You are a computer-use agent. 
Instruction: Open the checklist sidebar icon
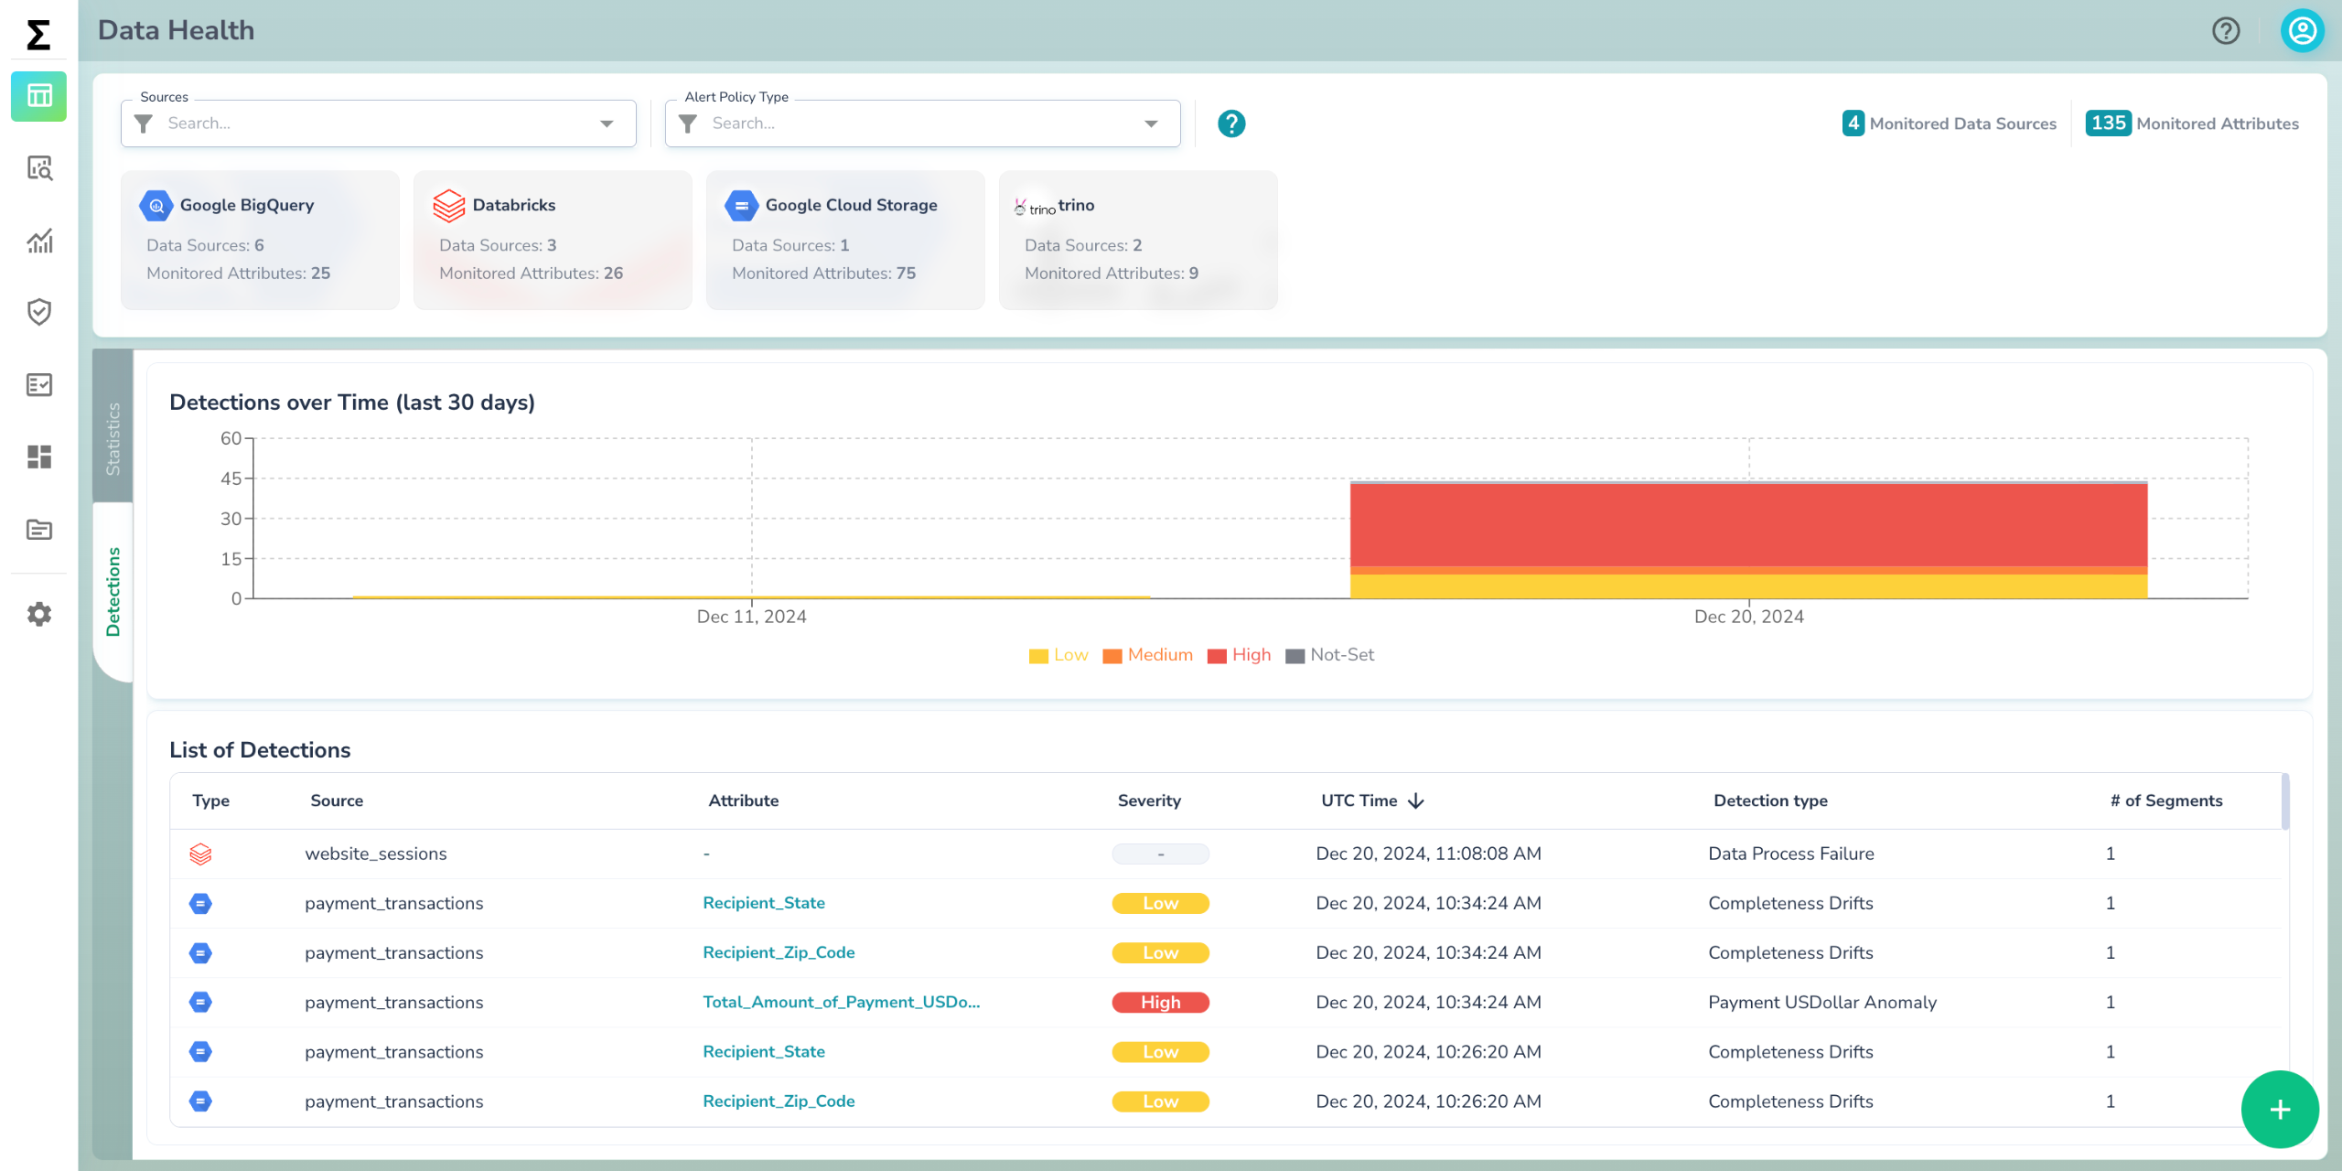tap(38, 384)
